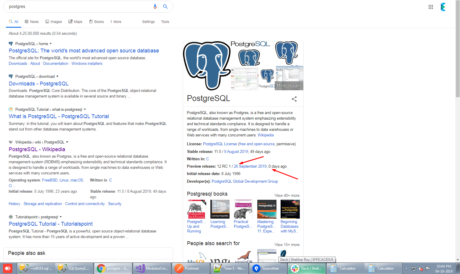Open Sourcetree from the taskbar
This screenshot has width=460, height=274.
[x=268, y=268]
